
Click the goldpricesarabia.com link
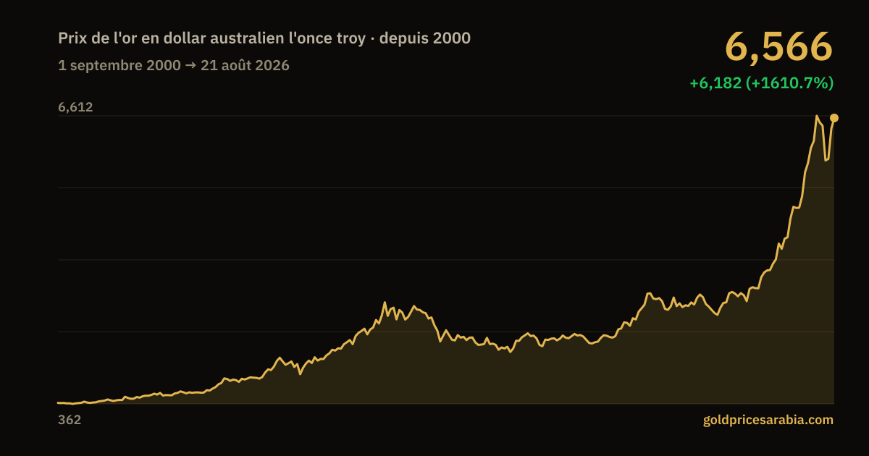[x=768, y=420]
